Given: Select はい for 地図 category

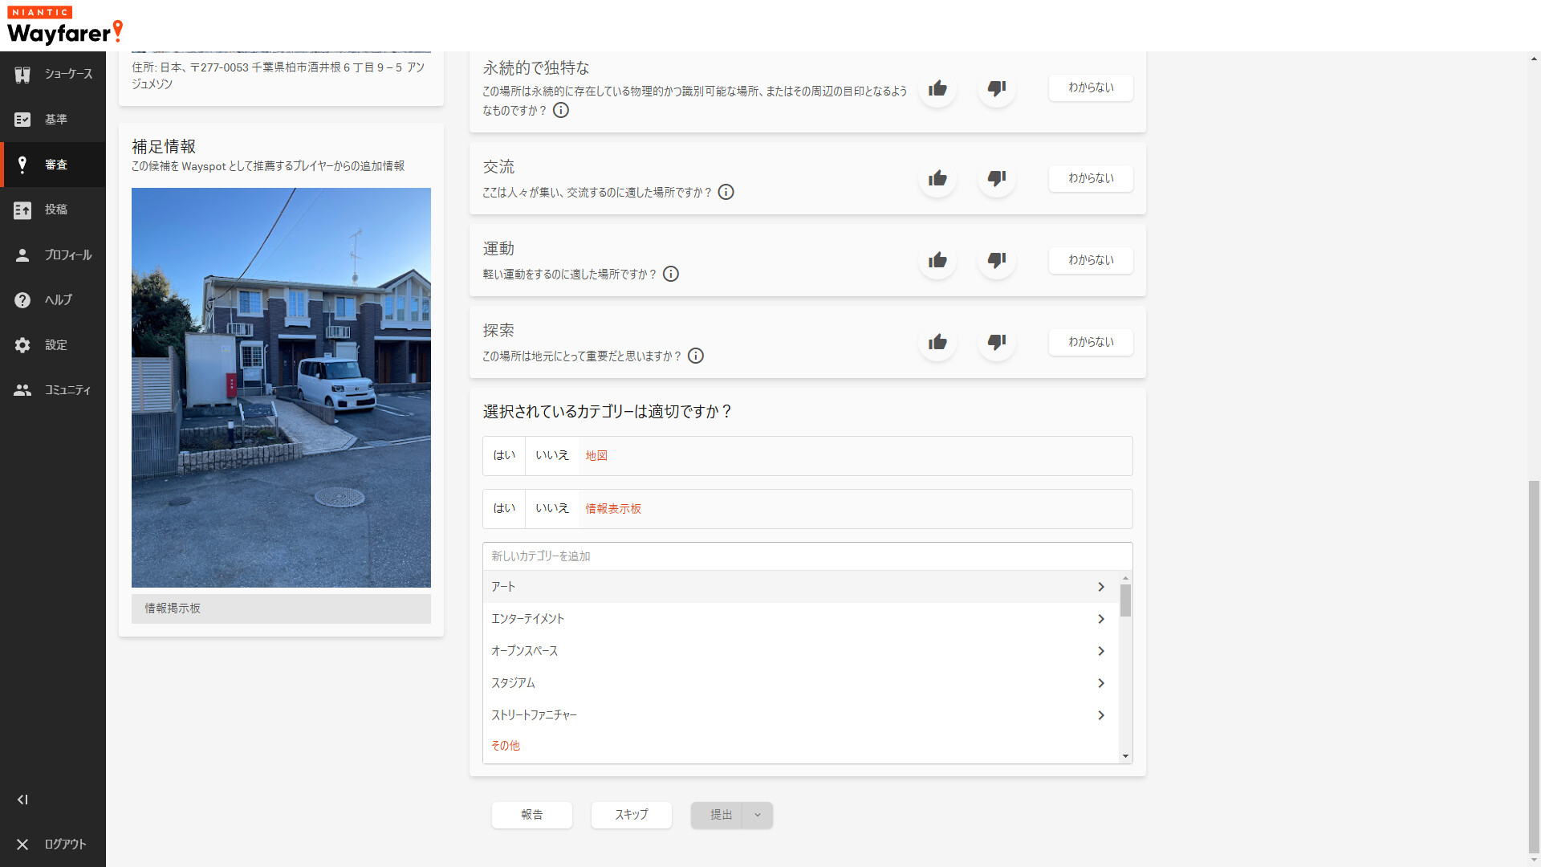Looking at the screenshot, I should click(x=504, y=456).
